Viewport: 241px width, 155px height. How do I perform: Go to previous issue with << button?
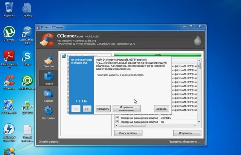pos(76,109)
